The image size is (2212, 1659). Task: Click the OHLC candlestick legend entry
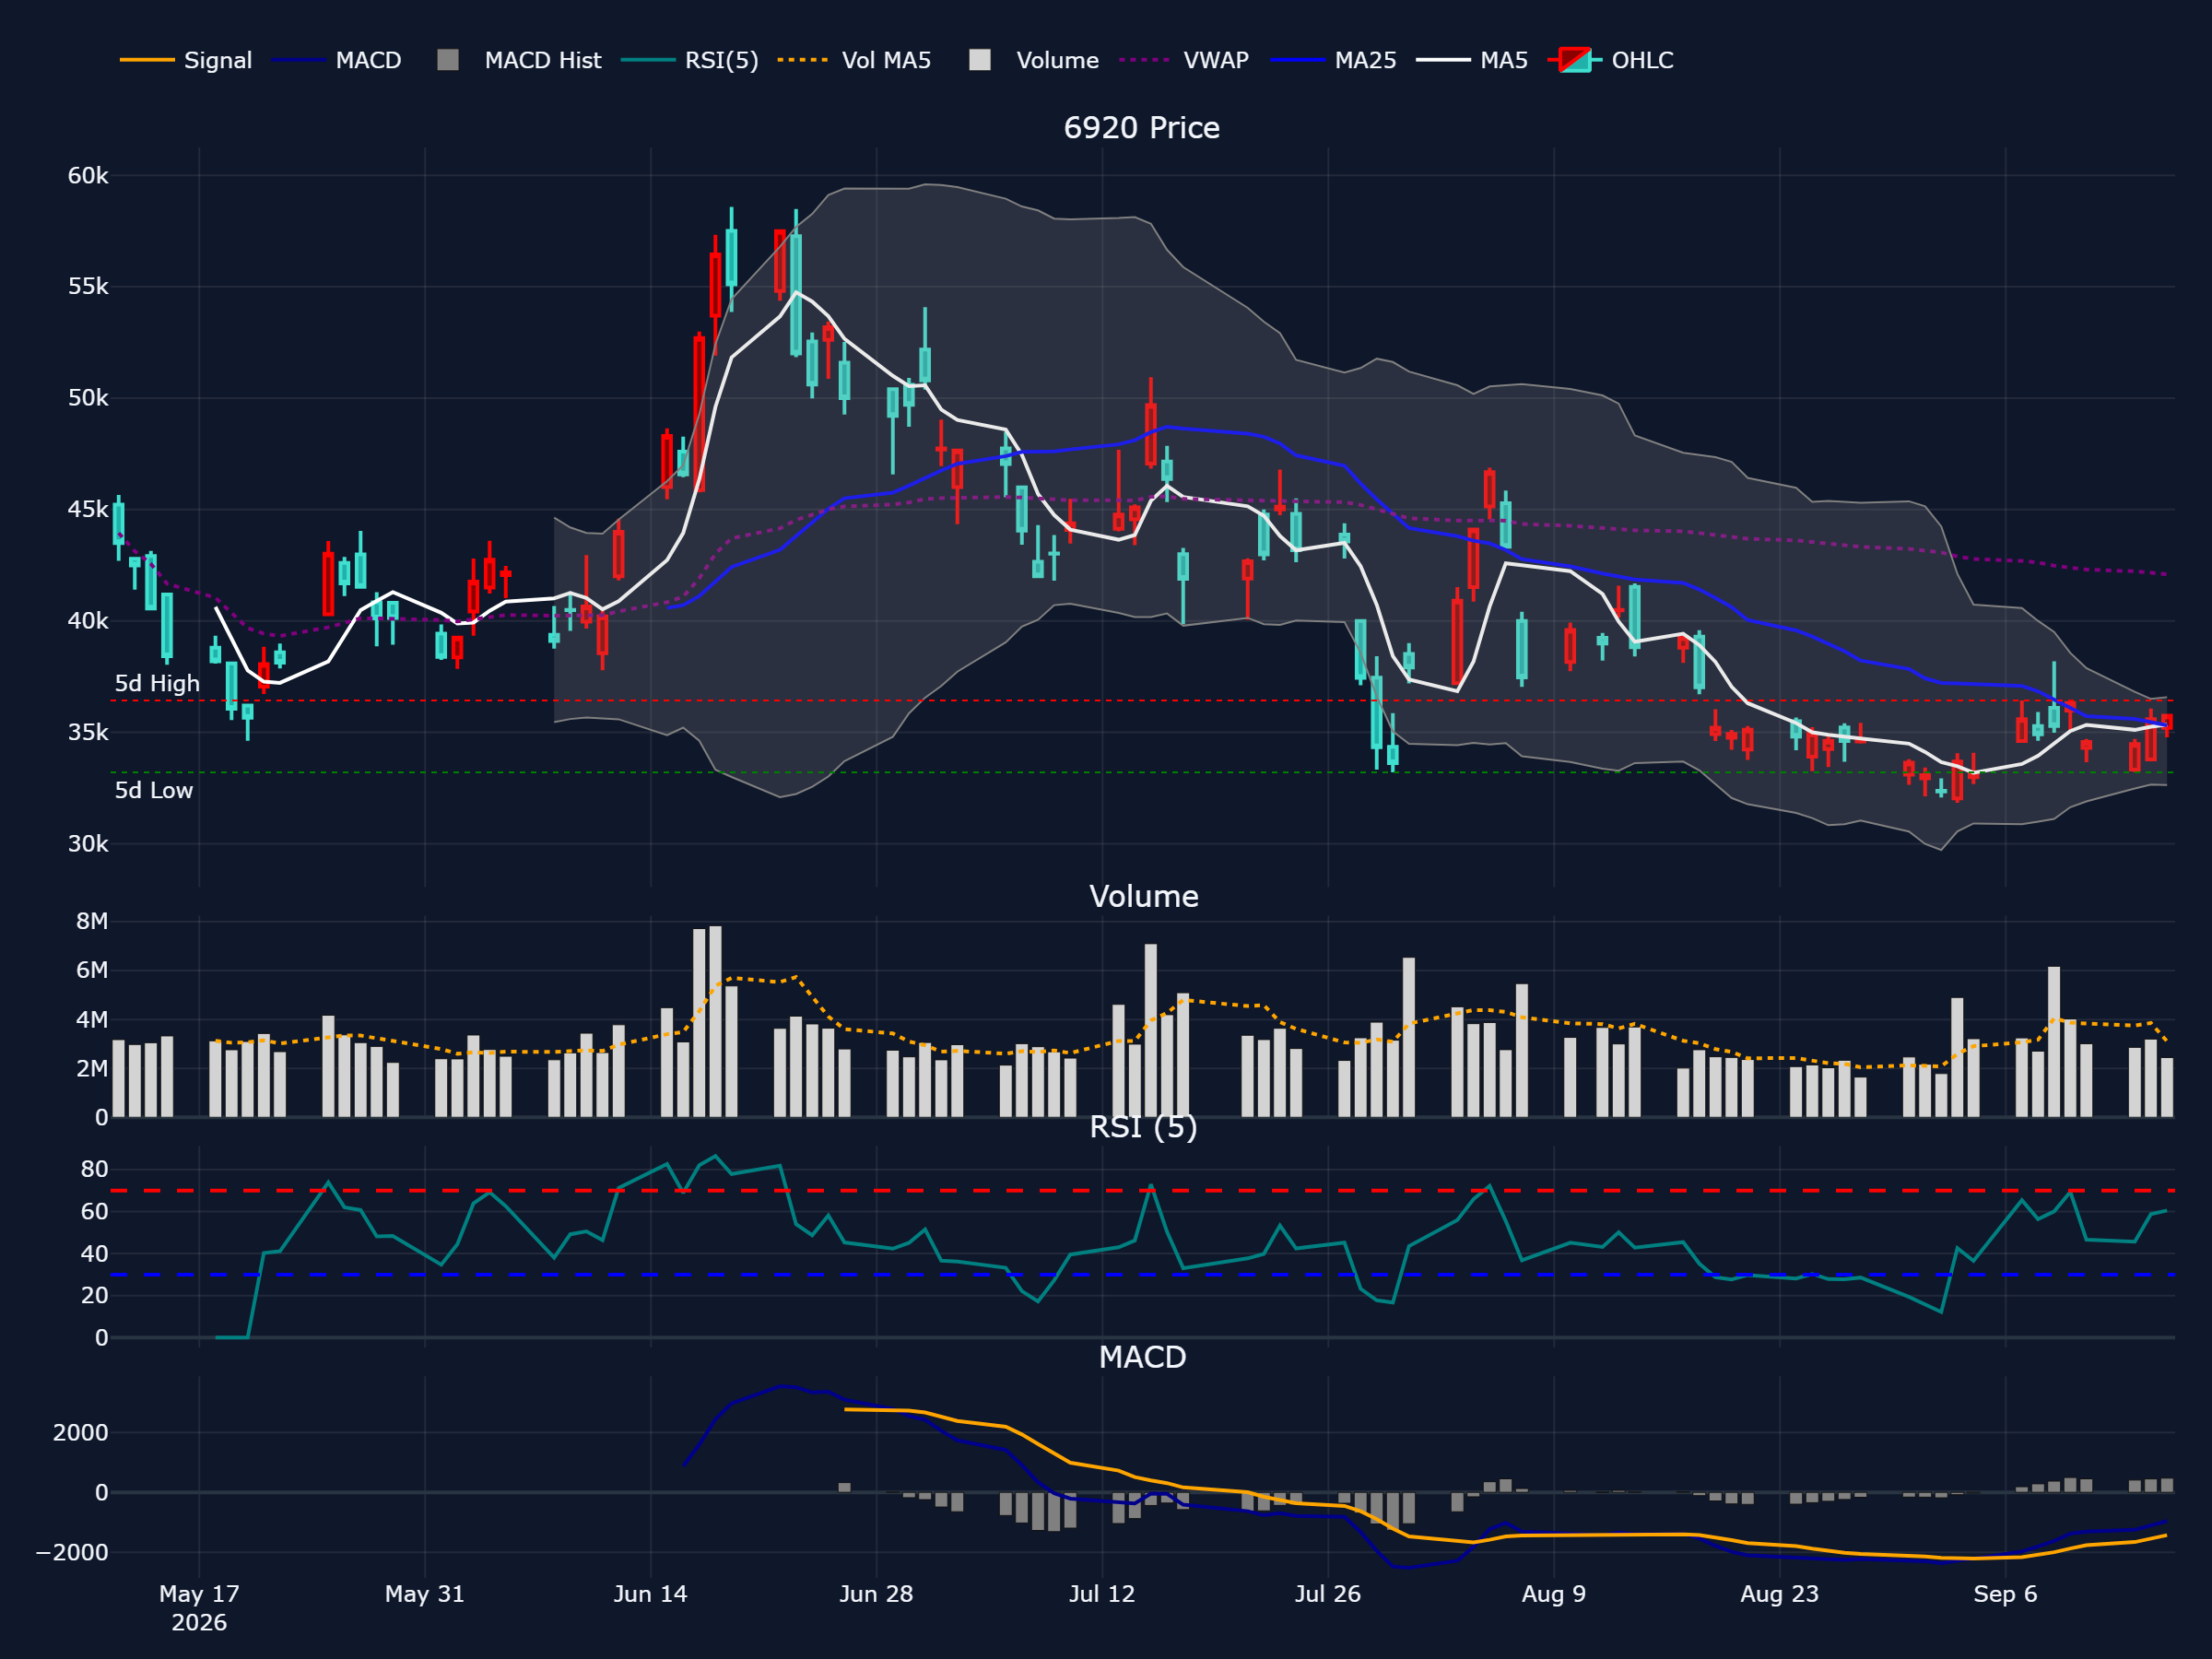[x=1610, y=60]
